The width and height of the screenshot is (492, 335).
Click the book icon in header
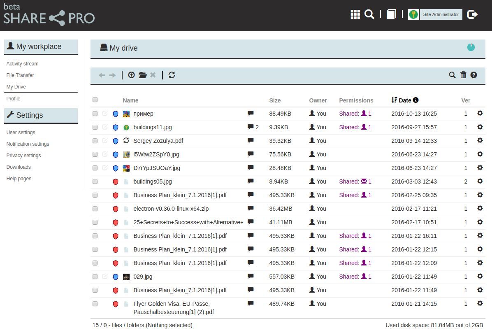point(391,14)
